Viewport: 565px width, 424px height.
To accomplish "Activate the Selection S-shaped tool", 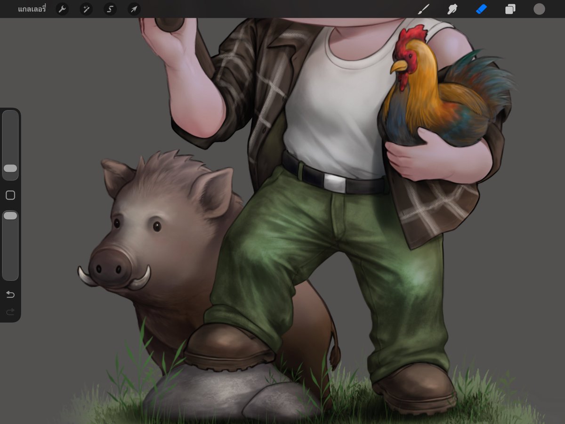I will (110, 9).
